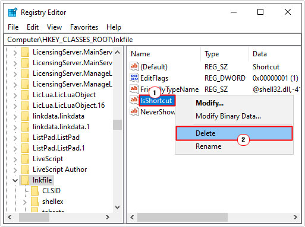Screen dimensions: 305x227
Task: Open the Edit menu
Action: click(x=33, y=27)
